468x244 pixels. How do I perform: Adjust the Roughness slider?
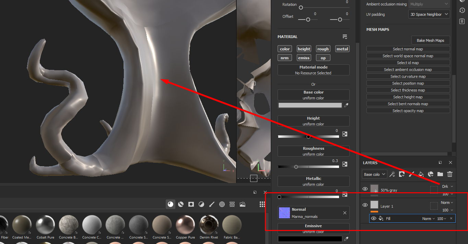(x=308, y=167)
